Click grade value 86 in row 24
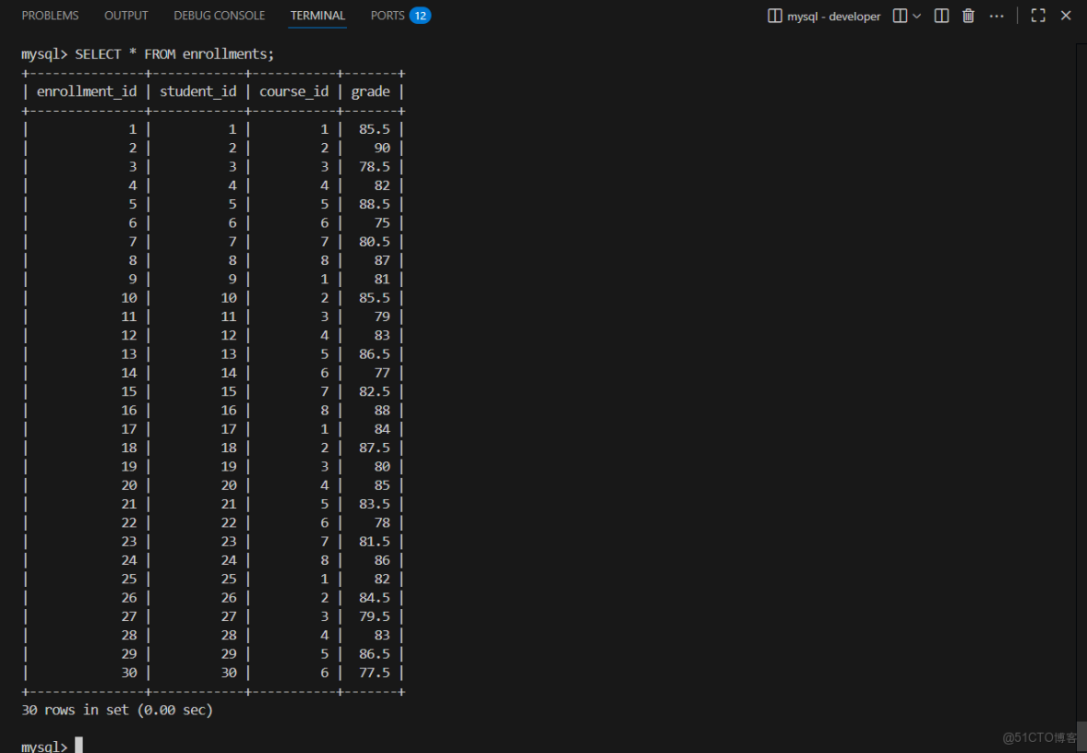Screen dimensions: 1087x753 pyautogui.click(x=382, y=559)
